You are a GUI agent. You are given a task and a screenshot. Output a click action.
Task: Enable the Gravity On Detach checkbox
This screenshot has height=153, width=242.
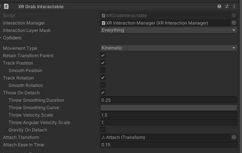pyautogui.click(x=103, y=130)
